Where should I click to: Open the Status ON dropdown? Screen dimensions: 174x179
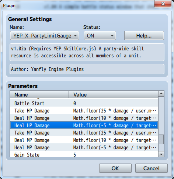click(x=100, y=36)
